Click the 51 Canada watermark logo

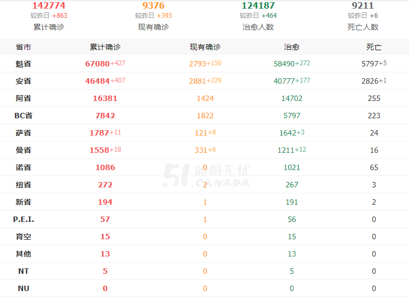click(x=206, y=175)
